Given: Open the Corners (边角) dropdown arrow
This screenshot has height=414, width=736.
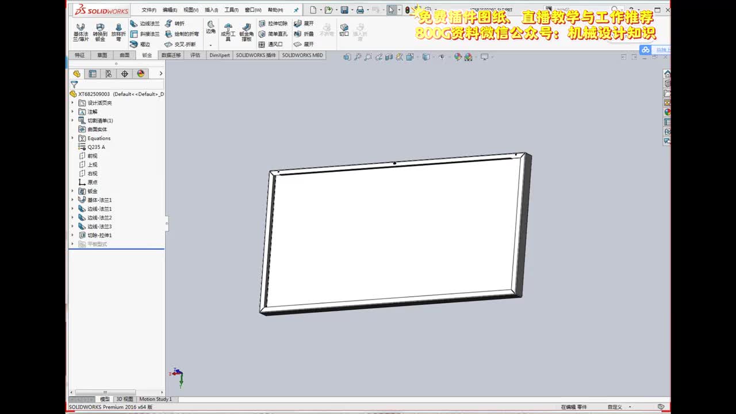Looking at the screenshot, I should tap(210, 45).
